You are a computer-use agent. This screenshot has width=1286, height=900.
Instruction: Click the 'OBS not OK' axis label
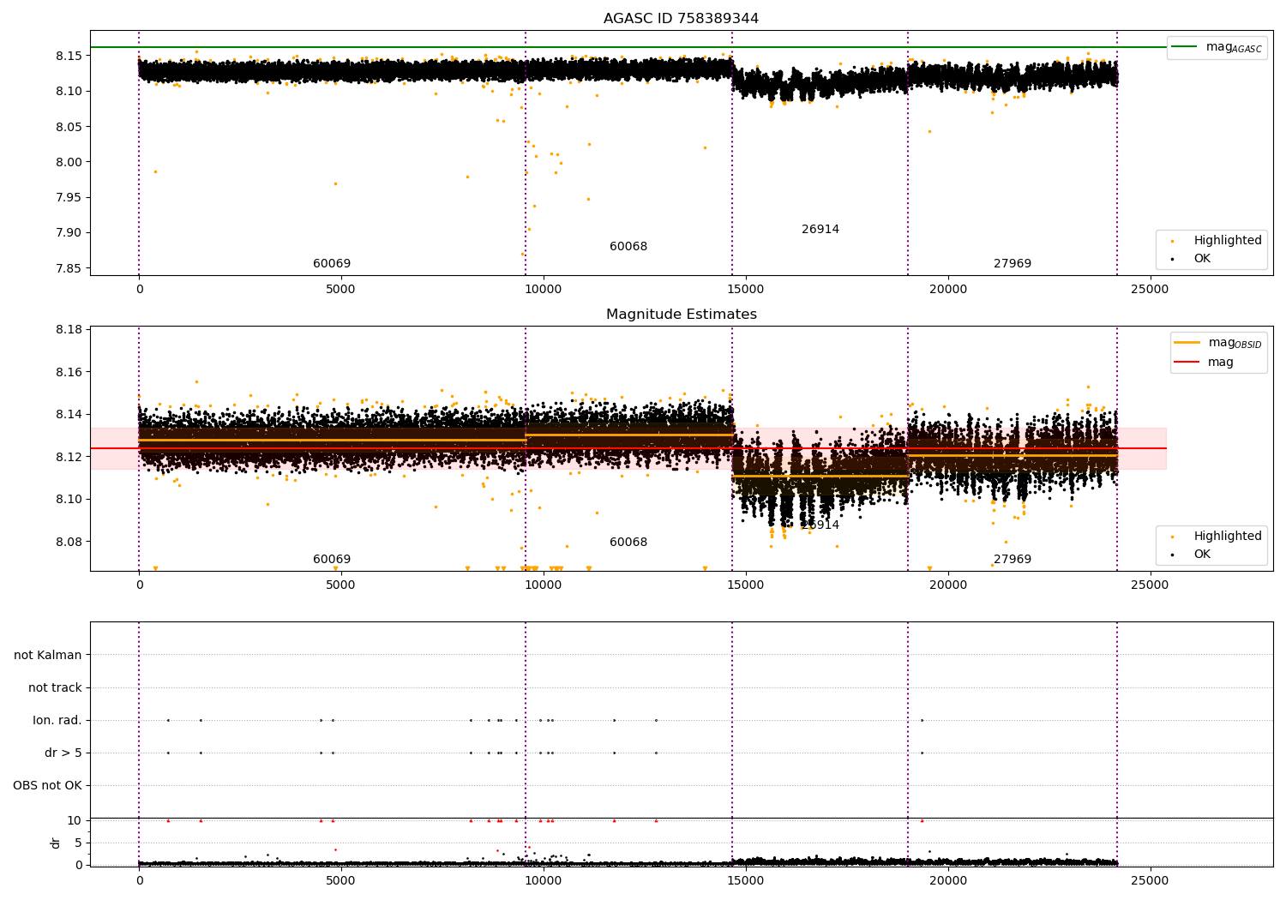pyautogui.click(x=48, y=785)
